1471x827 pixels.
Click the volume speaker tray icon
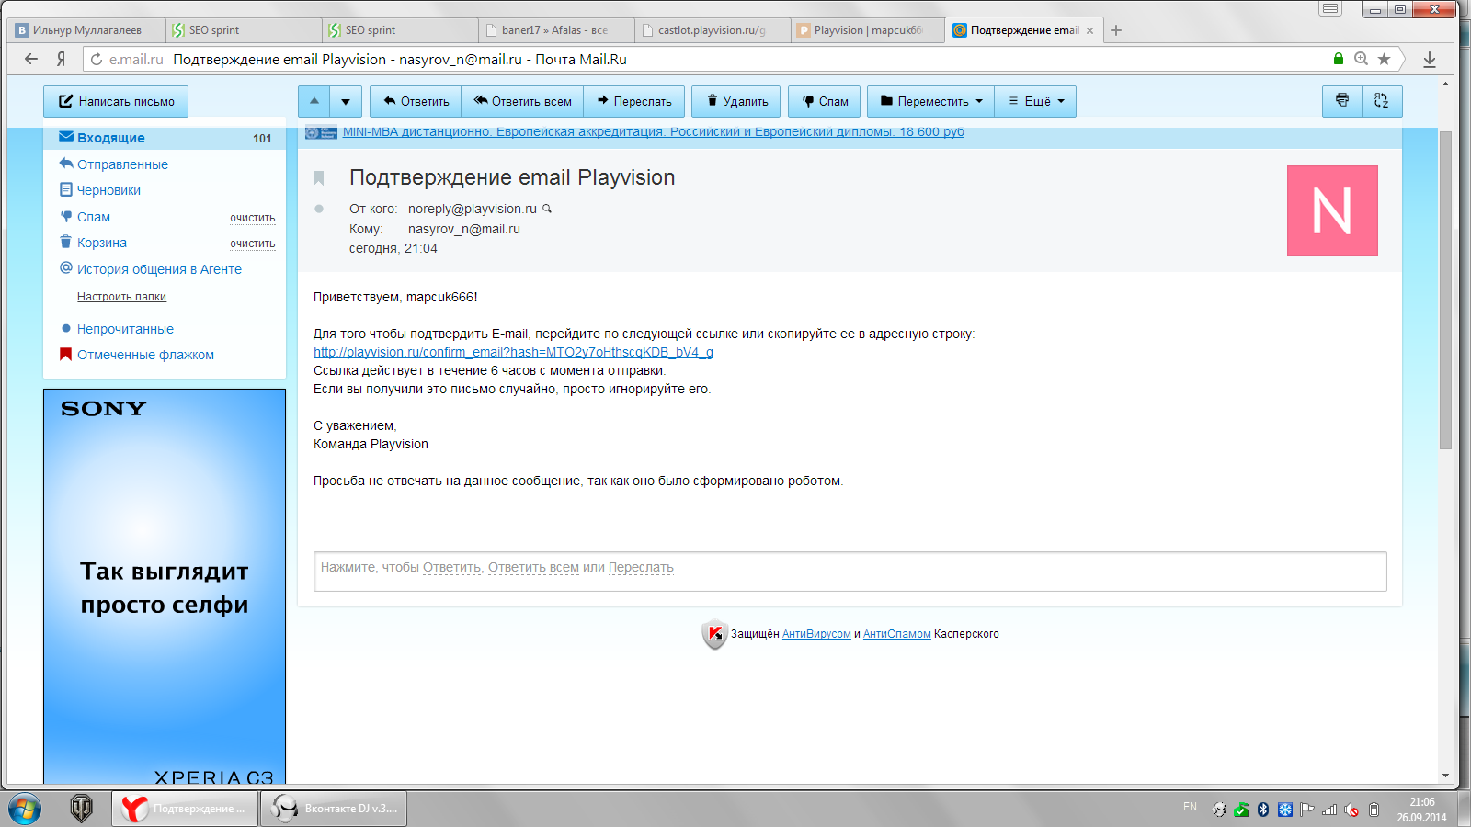click(x=1351, y=810)
